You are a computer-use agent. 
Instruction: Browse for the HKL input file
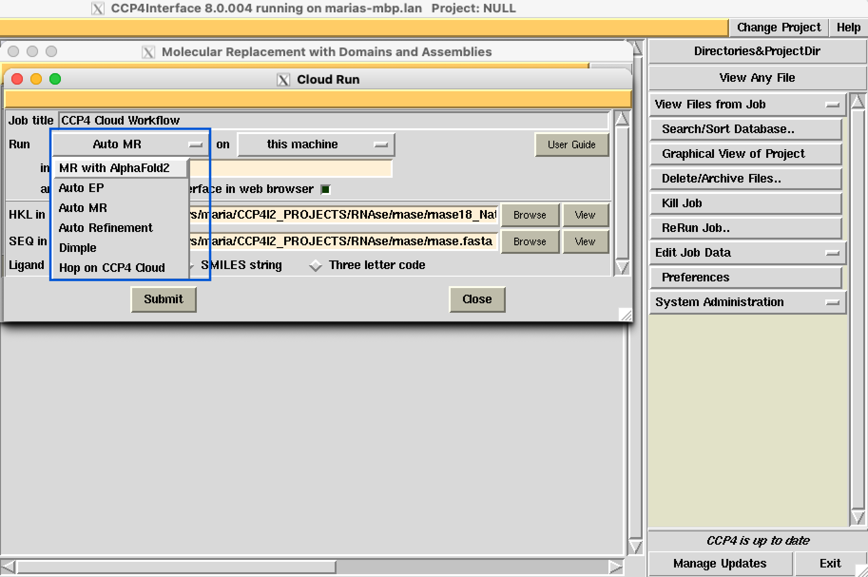[530, 215]
